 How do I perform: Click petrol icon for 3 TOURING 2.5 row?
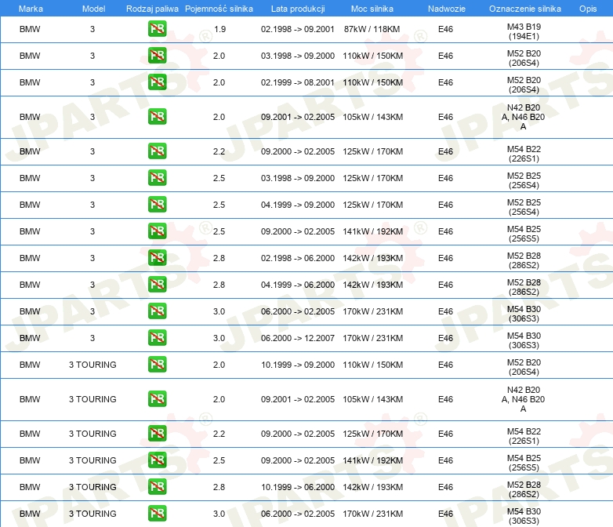[x=157, y=460]
